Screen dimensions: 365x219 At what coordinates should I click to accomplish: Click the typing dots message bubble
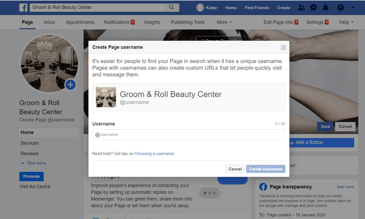[209, 193]
